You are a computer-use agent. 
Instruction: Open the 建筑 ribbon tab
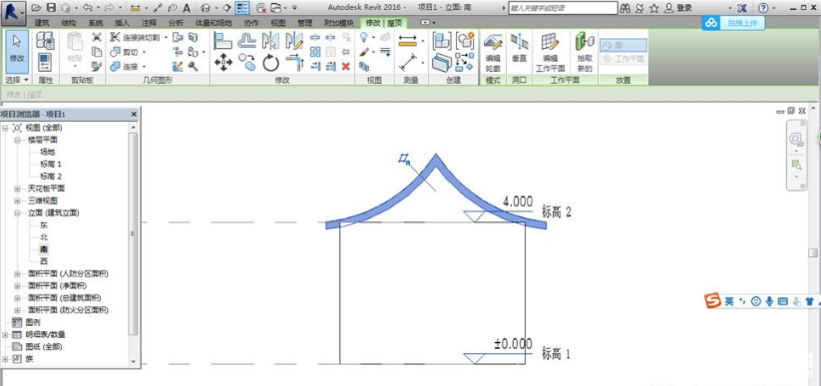click(43, 23)
